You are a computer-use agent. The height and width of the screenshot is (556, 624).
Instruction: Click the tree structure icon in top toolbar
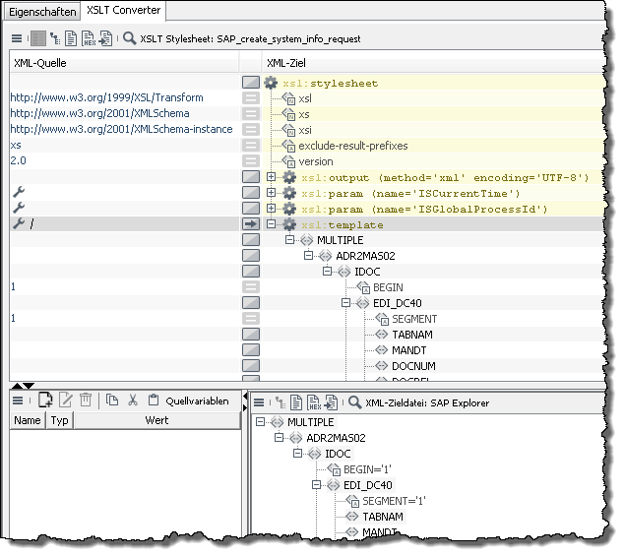[x=54, y=39]
